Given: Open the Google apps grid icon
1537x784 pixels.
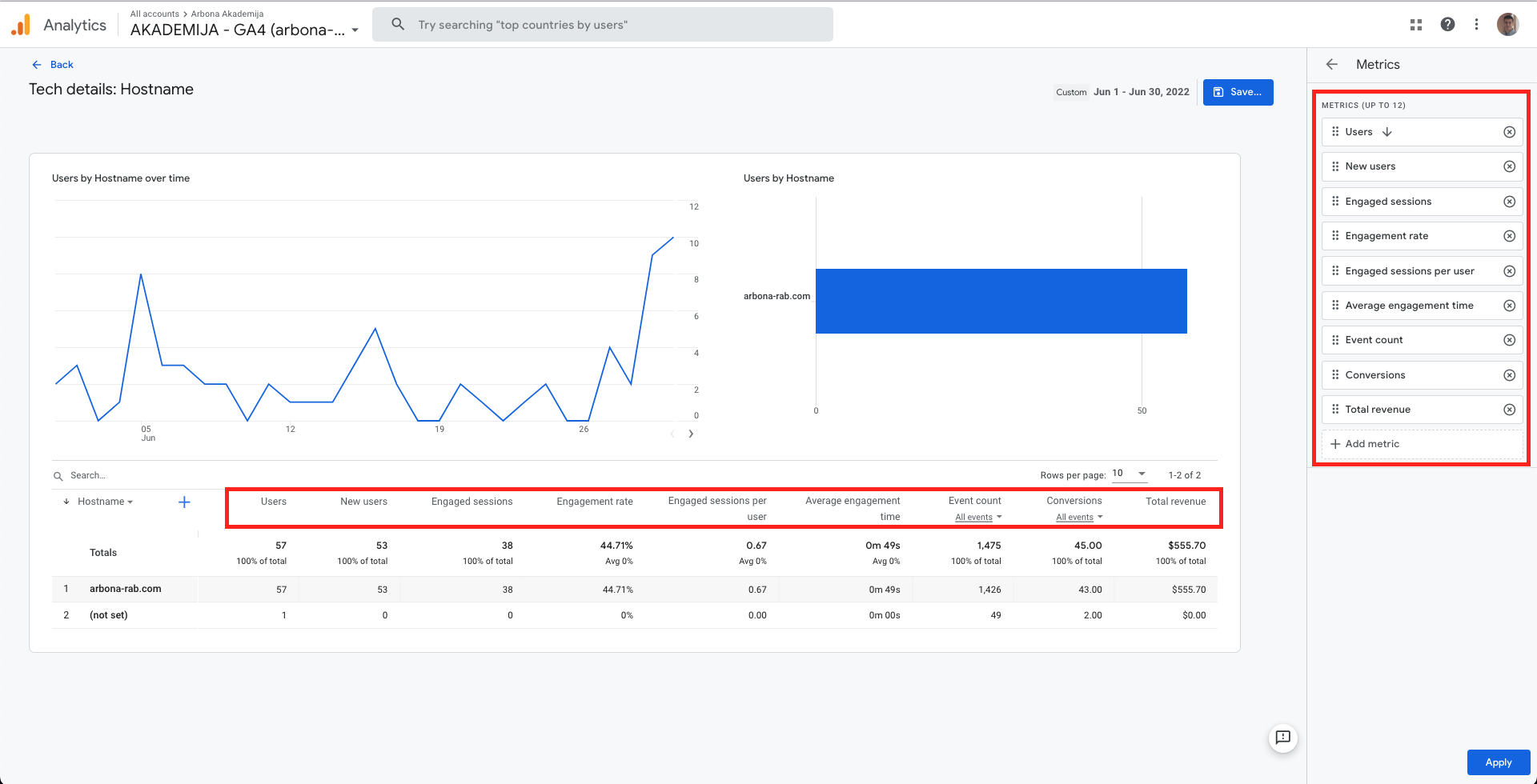Looking at the screenshot, I should (x=1416, y=25).
